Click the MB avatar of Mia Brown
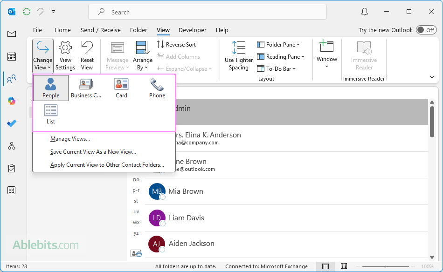This screenshot has height=272, width=443. tap(157, 191)
